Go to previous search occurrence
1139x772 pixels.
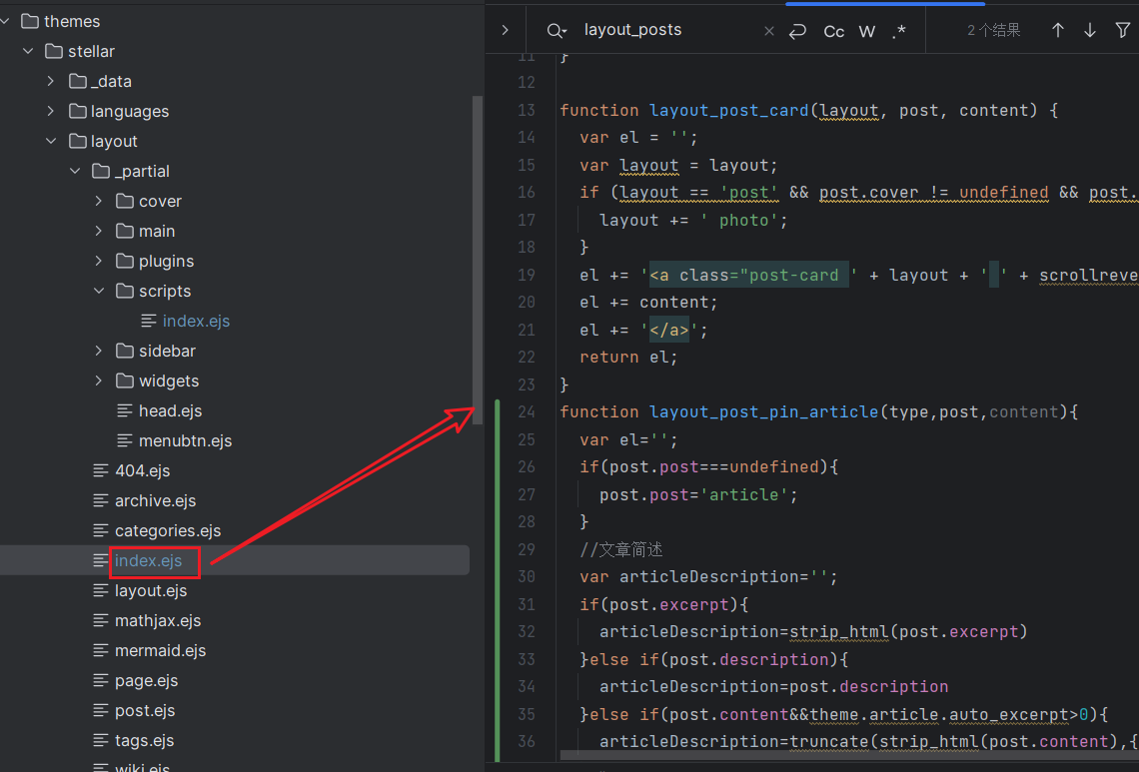click(x=1057, y=31)
